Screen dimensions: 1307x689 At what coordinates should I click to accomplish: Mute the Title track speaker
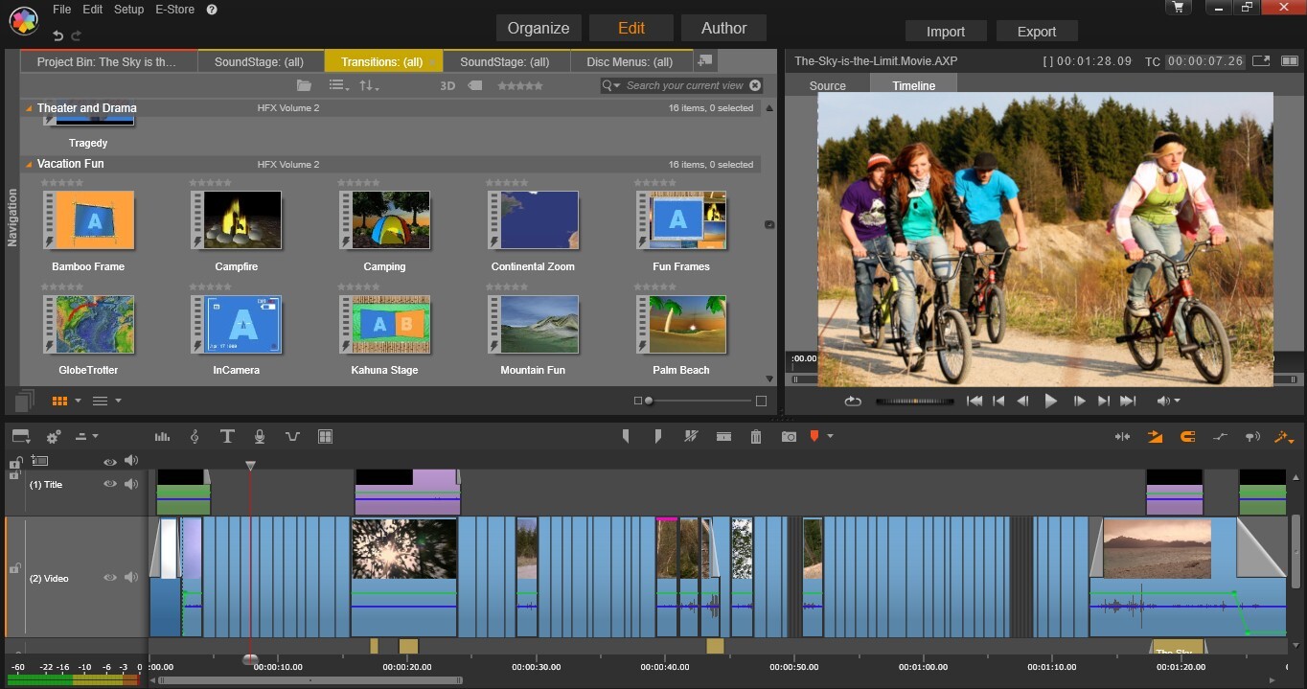pos(131,484)
